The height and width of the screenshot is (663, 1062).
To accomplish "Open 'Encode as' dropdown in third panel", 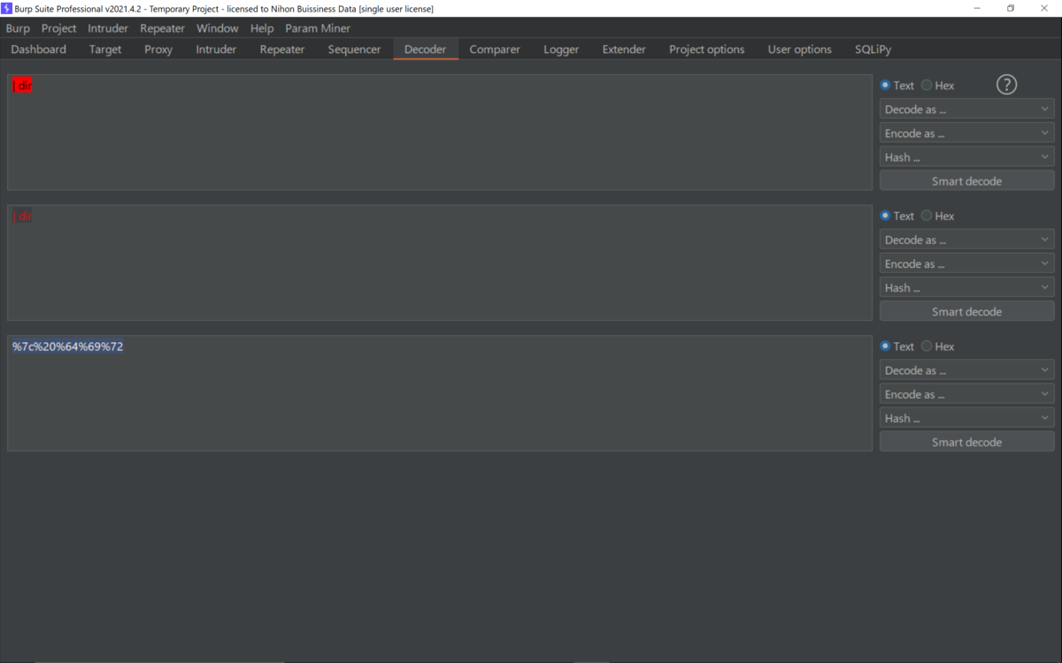I will 966,394.
